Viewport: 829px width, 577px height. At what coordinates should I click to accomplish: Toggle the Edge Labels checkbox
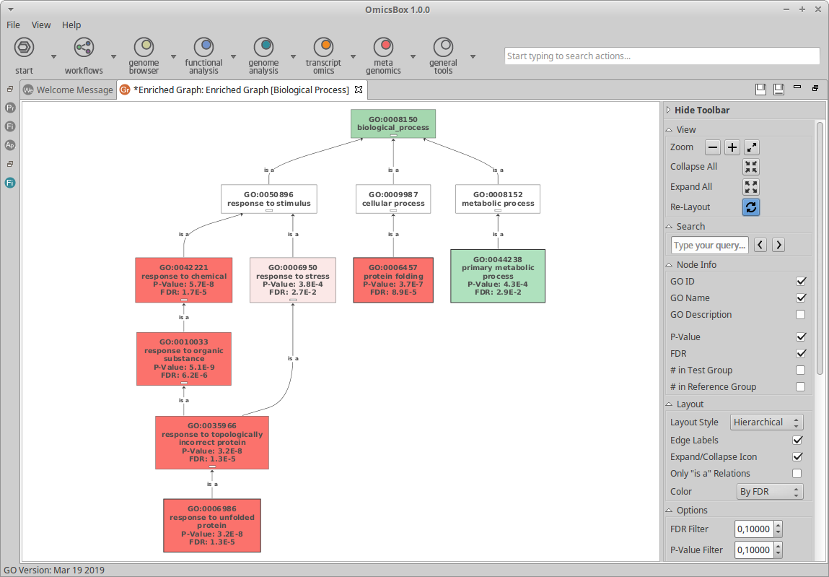tap(797, 441)
